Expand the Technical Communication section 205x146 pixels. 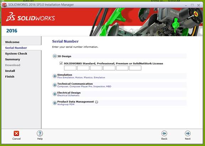pos(54,85)
